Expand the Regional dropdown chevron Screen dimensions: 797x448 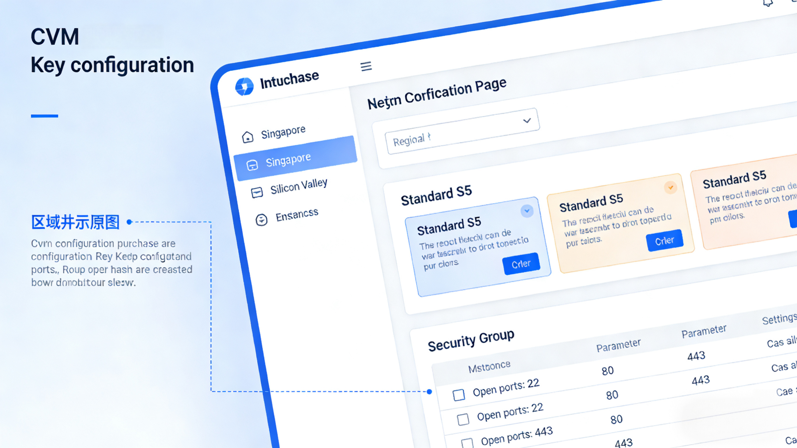(527, 121)
